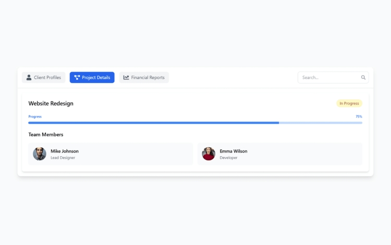Image resolution: width=391 pixels, height=245 pixels.
Task: Switch to the Financial Reports tab
Action: 144,77
